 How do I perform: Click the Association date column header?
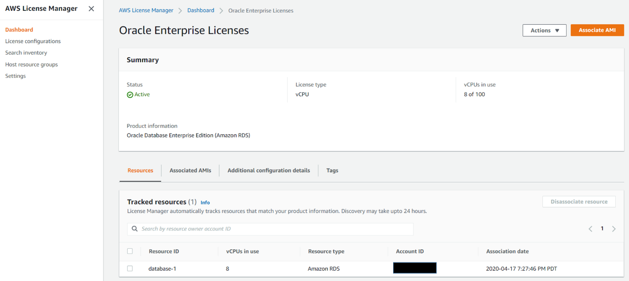click(507, 251)
